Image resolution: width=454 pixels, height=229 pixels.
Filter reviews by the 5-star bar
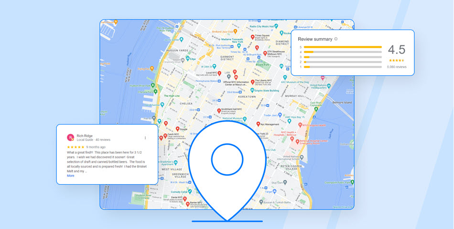pos(343,47)
